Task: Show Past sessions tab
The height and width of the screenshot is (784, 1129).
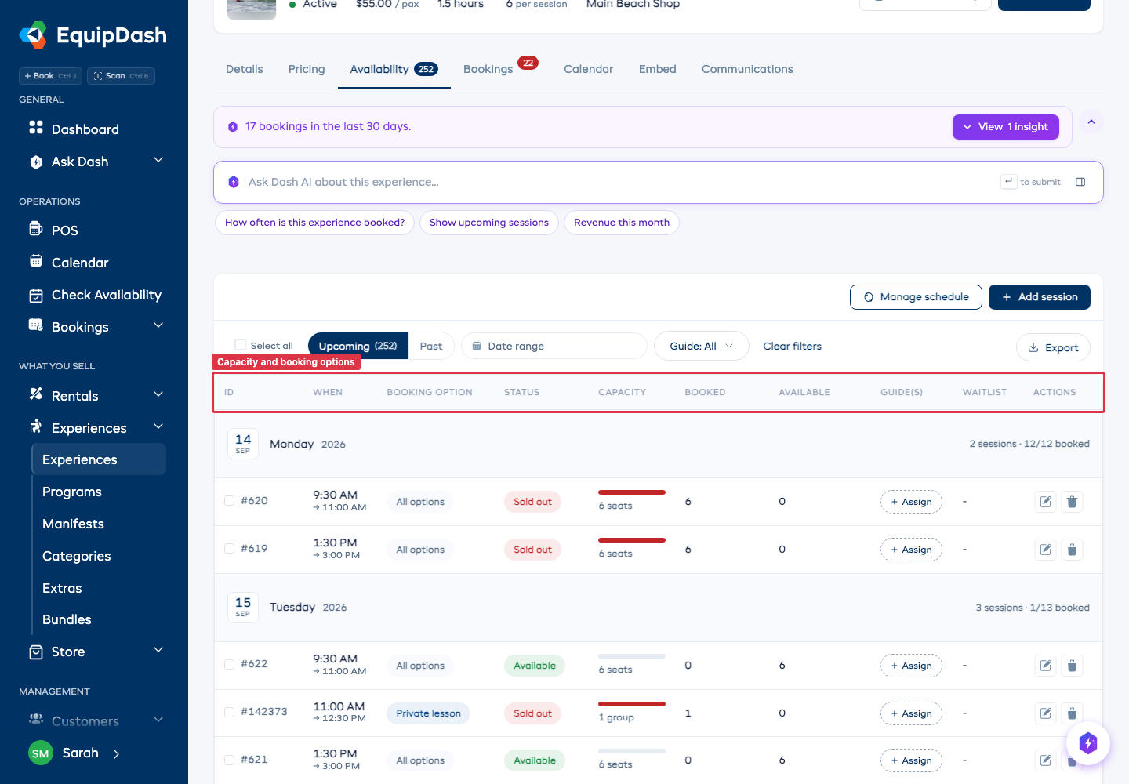Action: tap(431, 347)
